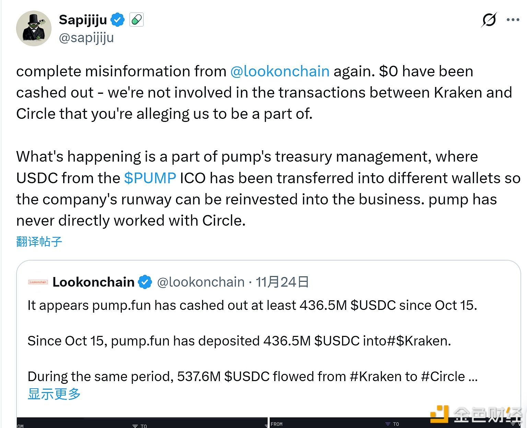This screenshot has height=428, width=527.
Task: Click the green pill affiliate badge
Action: tap(137, 20)
